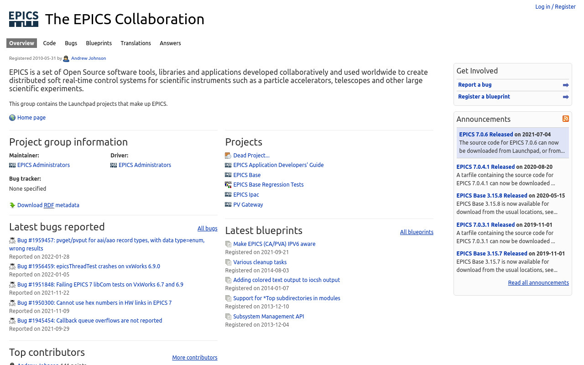Open the EPICS 7.0.4.1 Released announcement

coord(485,167)
